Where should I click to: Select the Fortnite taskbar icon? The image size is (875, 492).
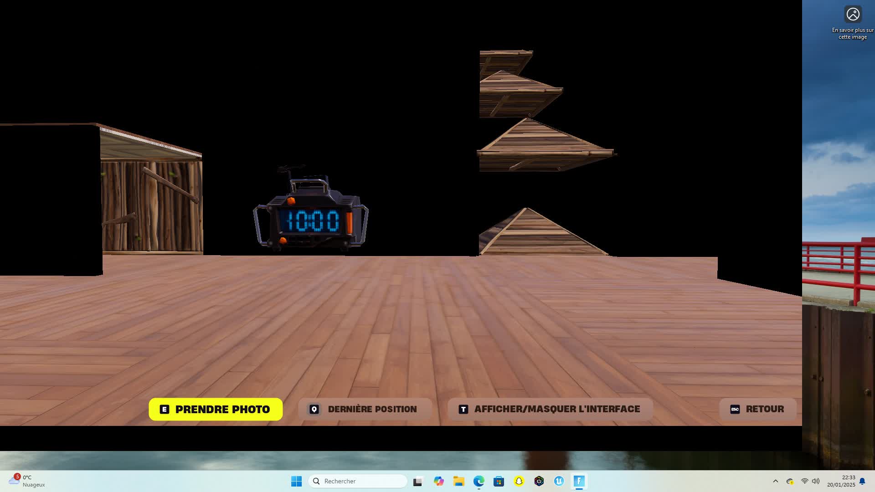pyautogui.click(x=579, y=481)
